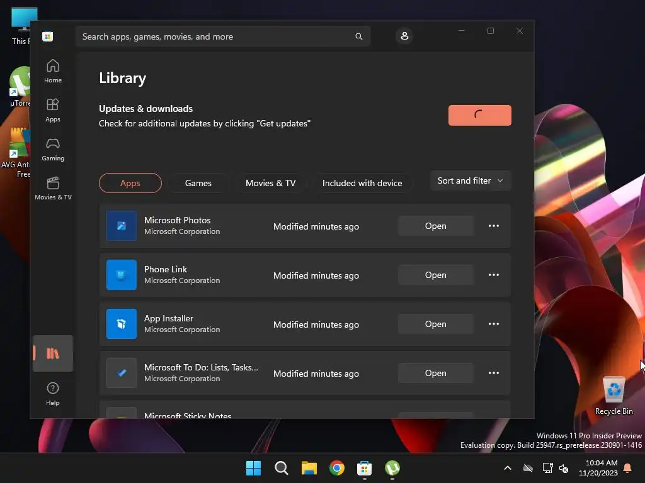The image size is (645, 483).
Task: Select the Library icon in sidebar
Action: (x=53, y=353)
